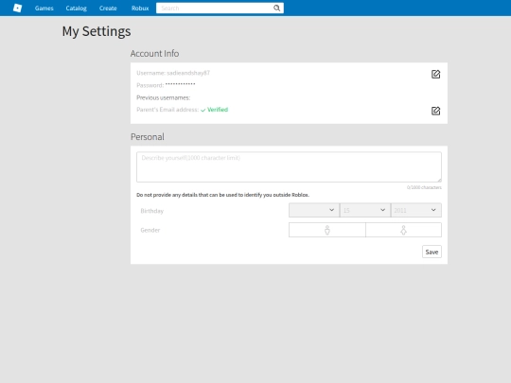This screenshot has height=383, width=511.
Task: Click the Personal section heading
Action: (x=148, y=137)
